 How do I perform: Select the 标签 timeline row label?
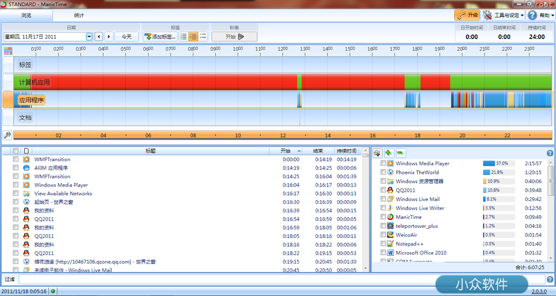point(25,65)
